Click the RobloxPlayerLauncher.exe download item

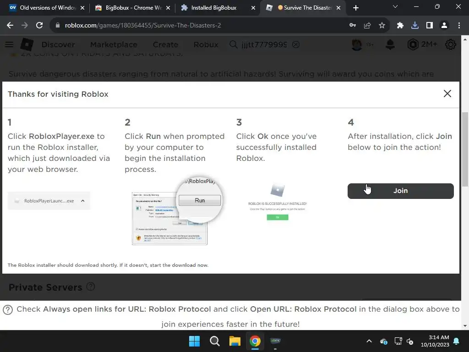49,201
